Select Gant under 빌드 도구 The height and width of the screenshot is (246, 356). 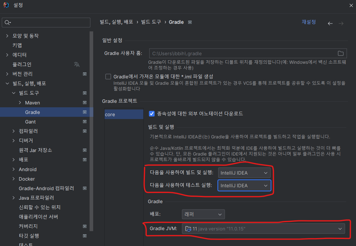click(x=31, y=122)
